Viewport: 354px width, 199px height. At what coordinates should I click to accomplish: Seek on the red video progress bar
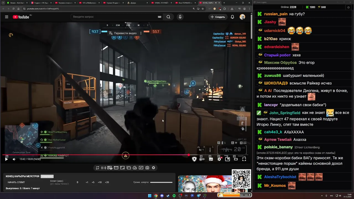click(x=125, y=155)
